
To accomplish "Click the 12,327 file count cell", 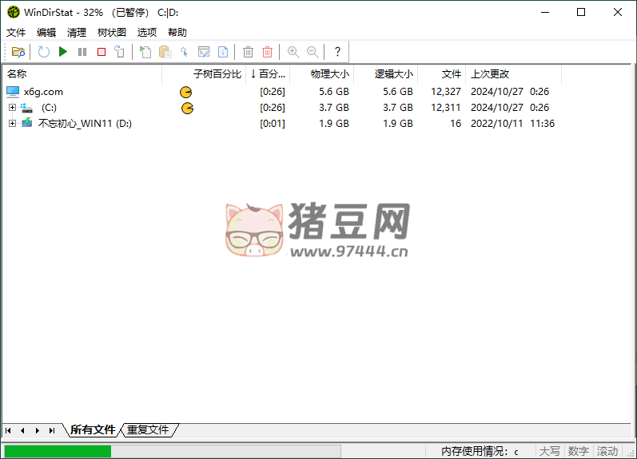I will click(x=446, y=92).
